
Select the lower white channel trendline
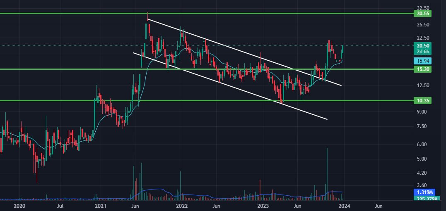[x=230, y=86]
